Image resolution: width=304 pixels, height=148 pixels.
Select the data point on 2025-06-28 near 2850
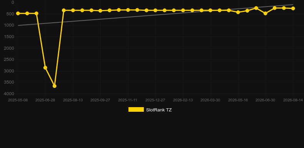pos(45,67)
